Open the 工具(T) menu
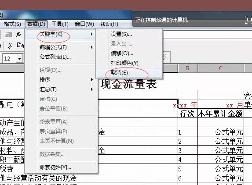Viewport: 252px width, 185px height. click(x=60, y=24)
